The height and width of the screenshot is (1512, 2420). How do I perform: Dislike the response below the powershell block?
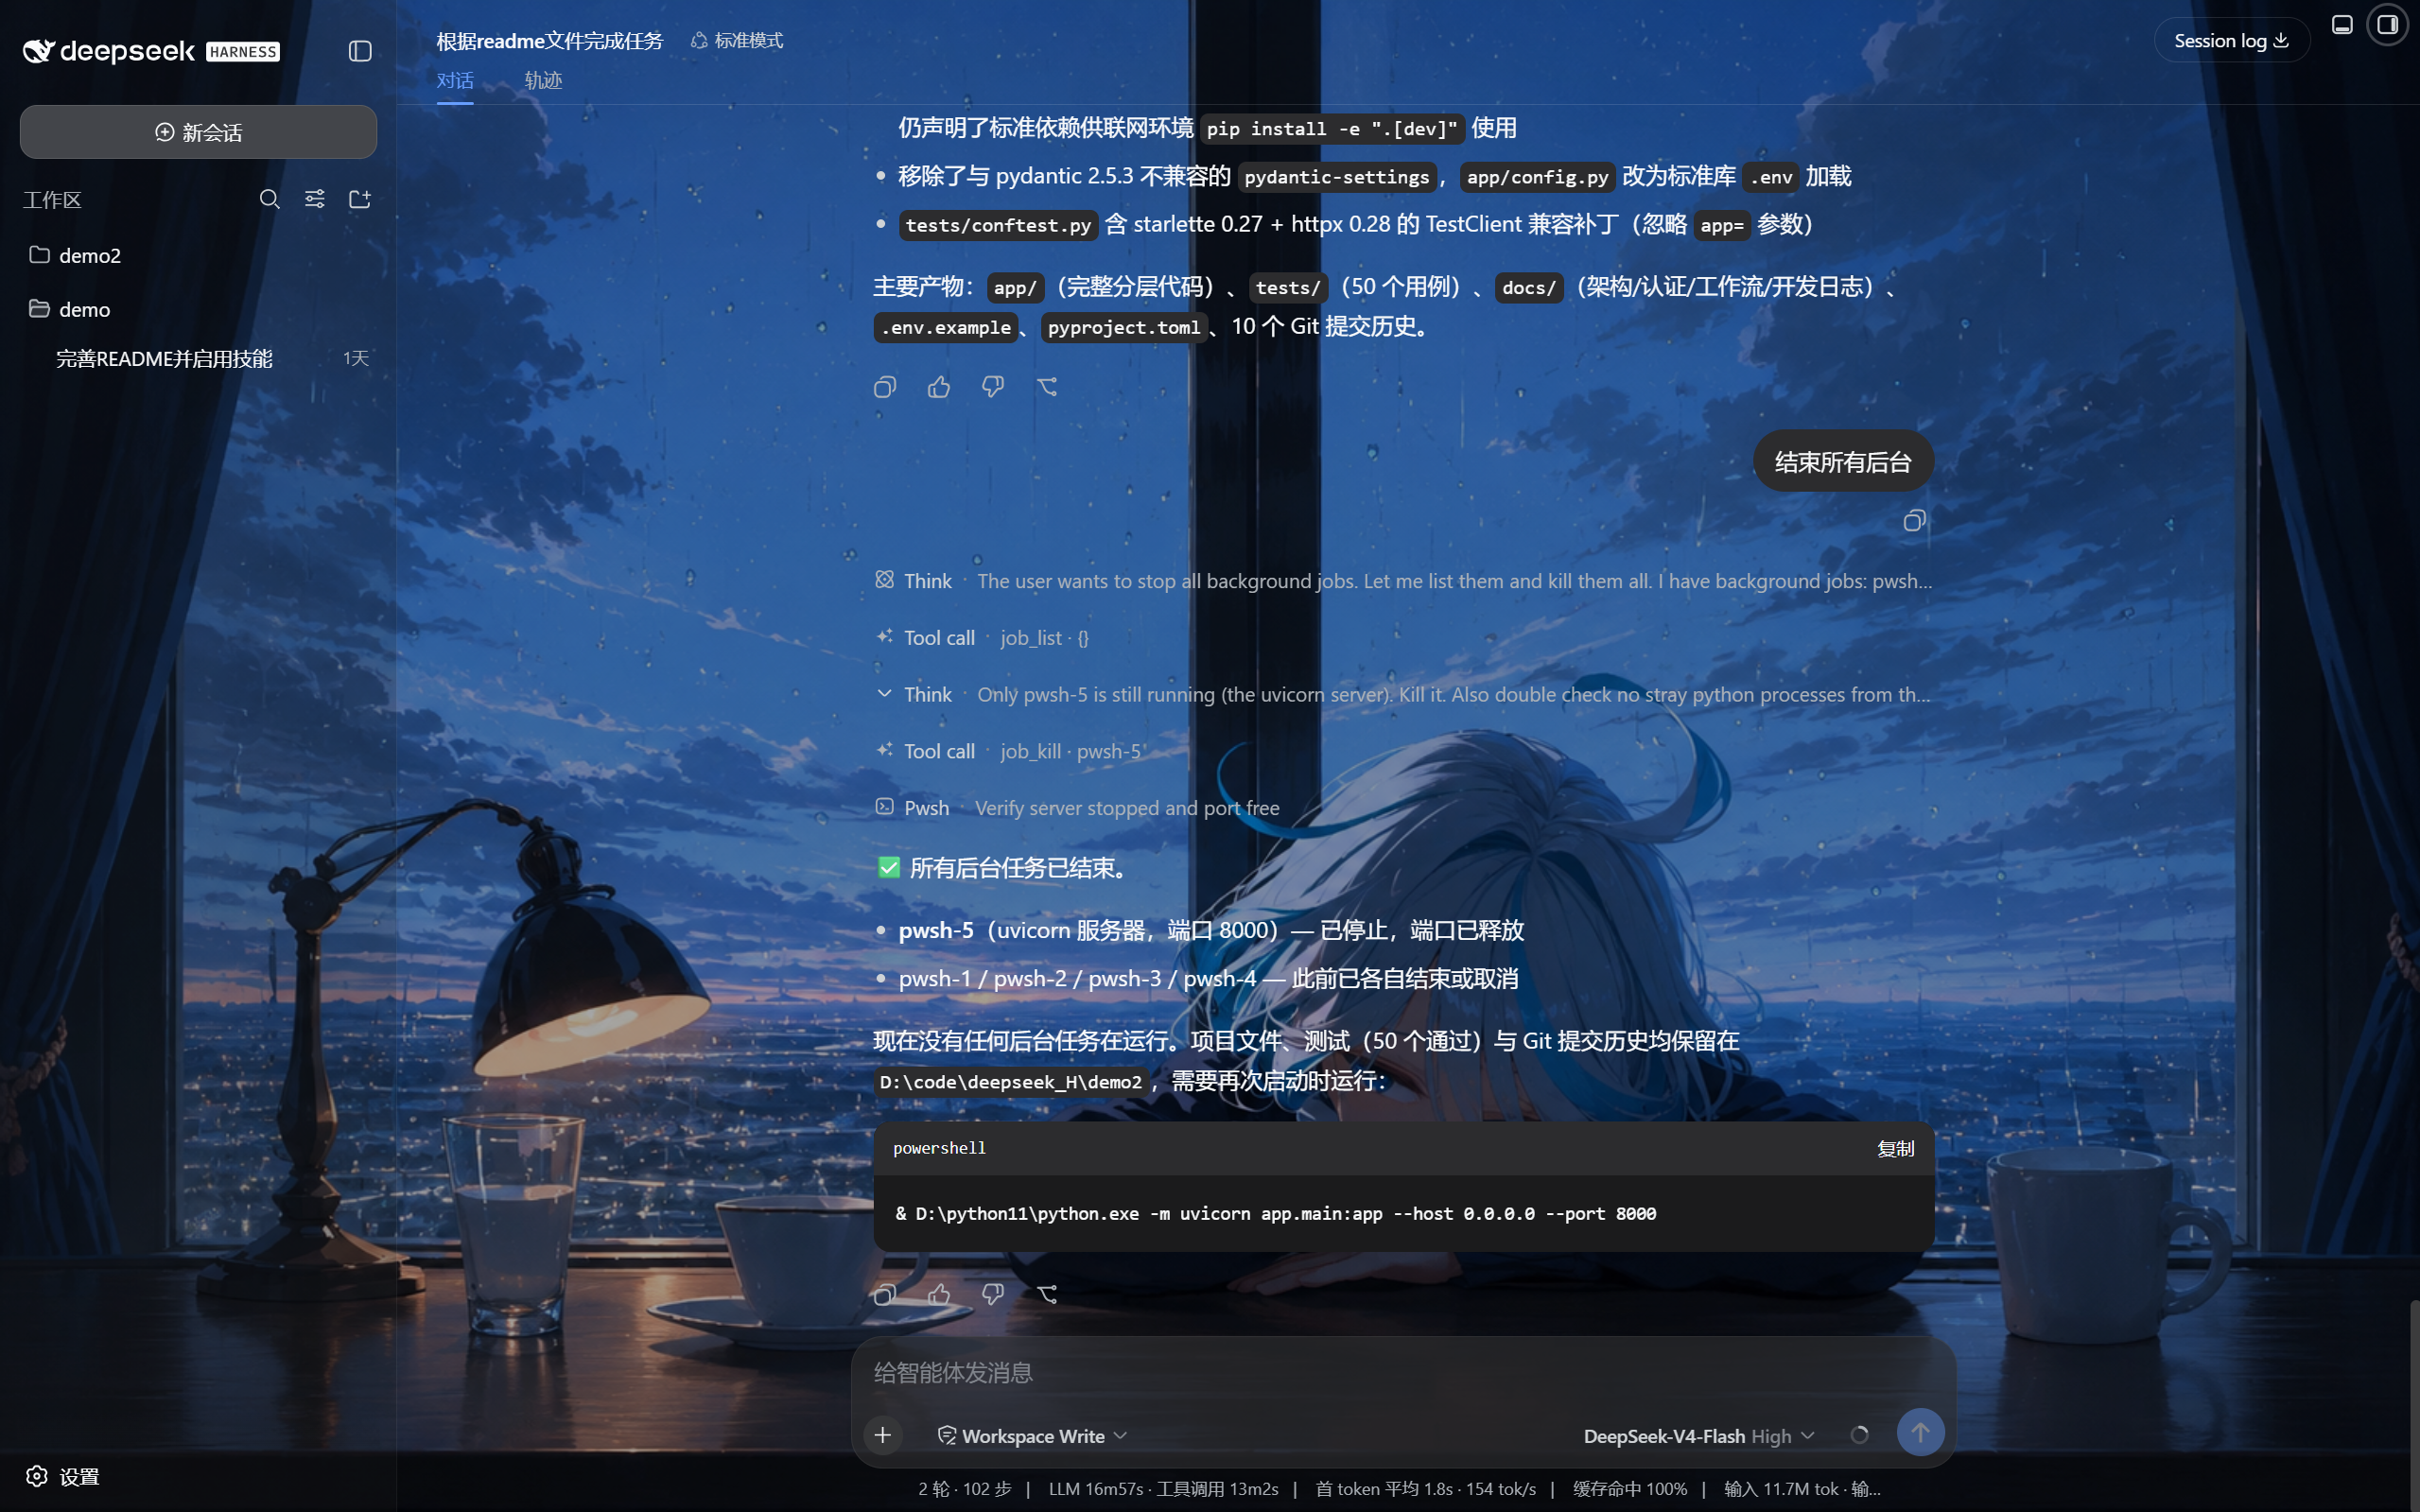pos(993,1295)
